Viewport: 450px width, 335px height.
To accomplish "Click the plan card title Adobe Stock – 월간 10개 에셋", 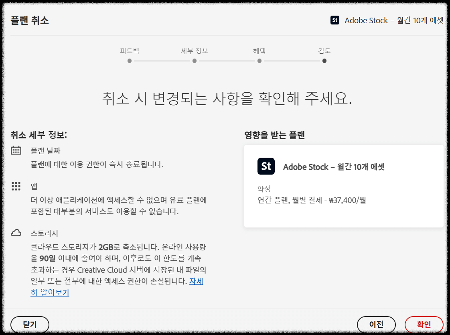I will (334, 167).
